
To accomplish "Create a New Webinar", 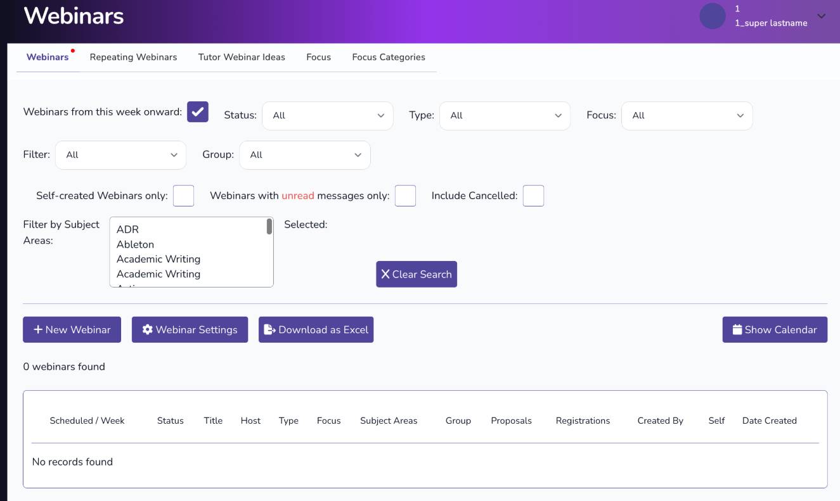I will click(x=72, y=330).
